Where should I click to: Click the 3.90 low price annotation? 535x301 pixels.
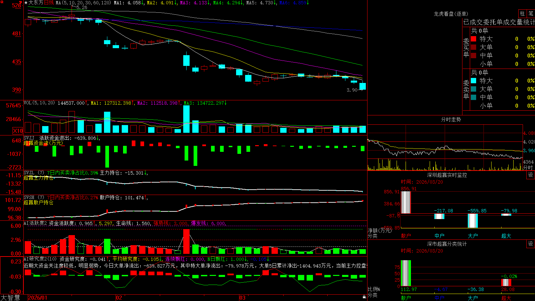pos(352,90)
